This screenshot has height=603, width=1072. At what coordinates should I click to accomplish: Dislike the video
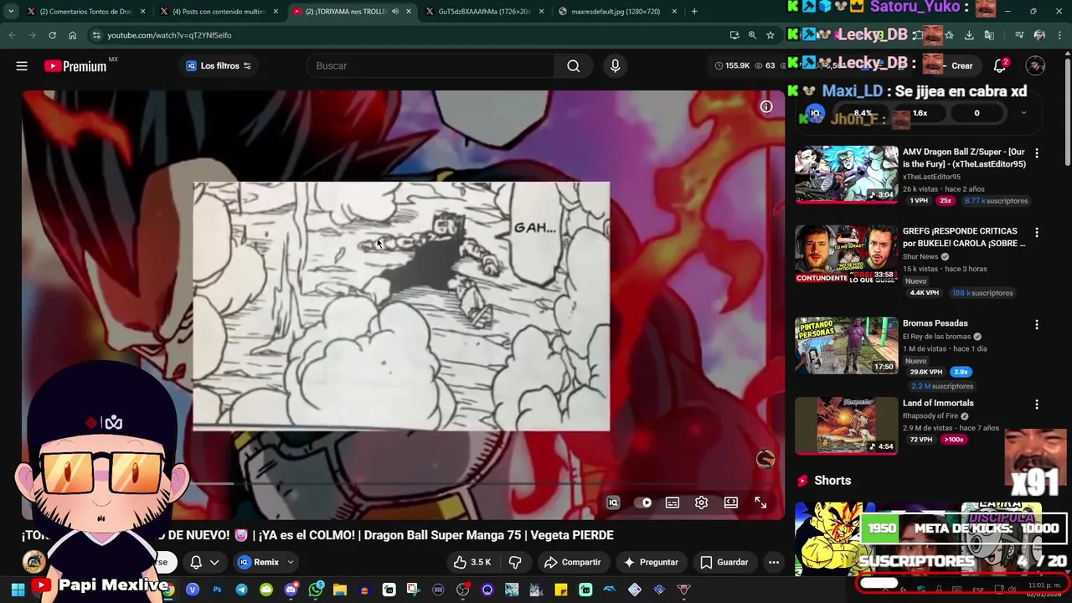(x=515, y=562)
